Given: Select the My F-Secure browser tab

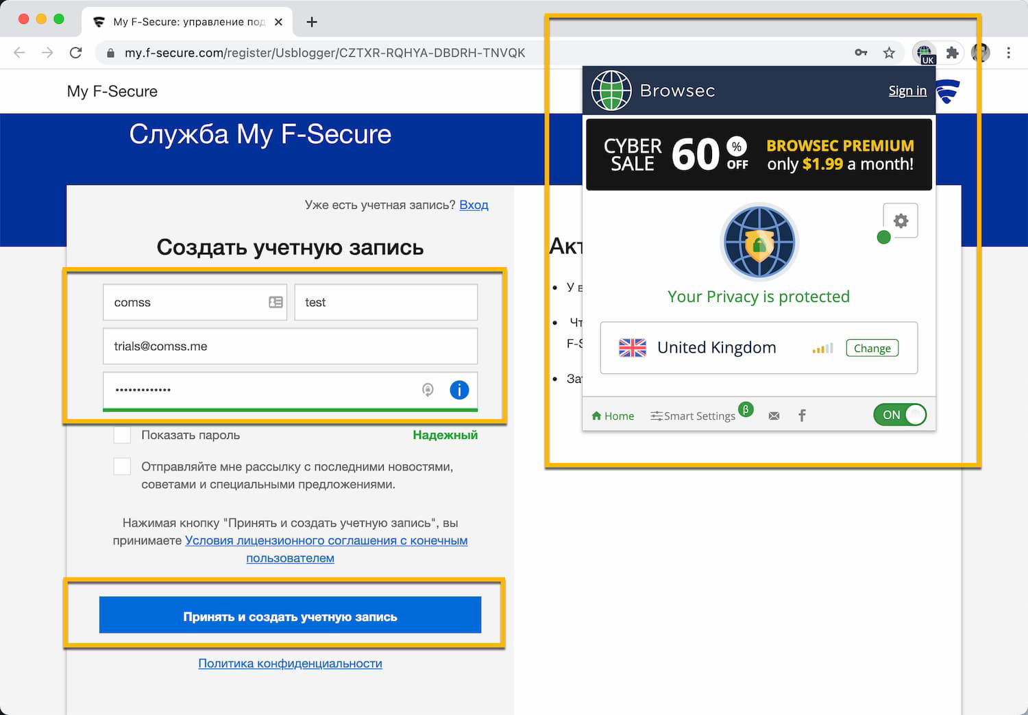Looking at the screenshot, I should click(x=182, y=21).
